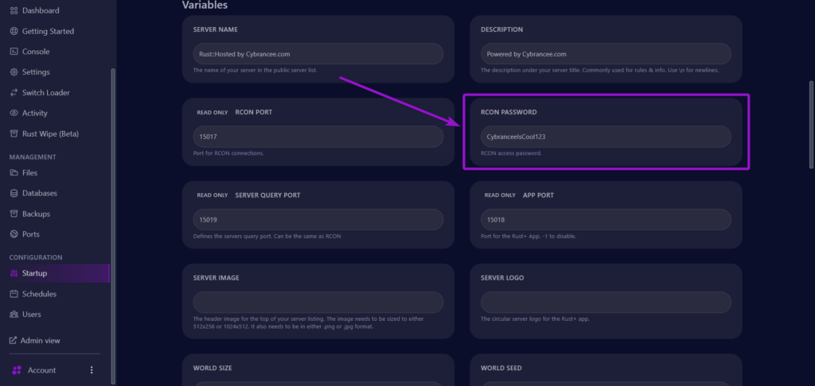Click the RCON Port field showing 15017
This screenshot has height=386, width=815.
click(x=318, y=137)
